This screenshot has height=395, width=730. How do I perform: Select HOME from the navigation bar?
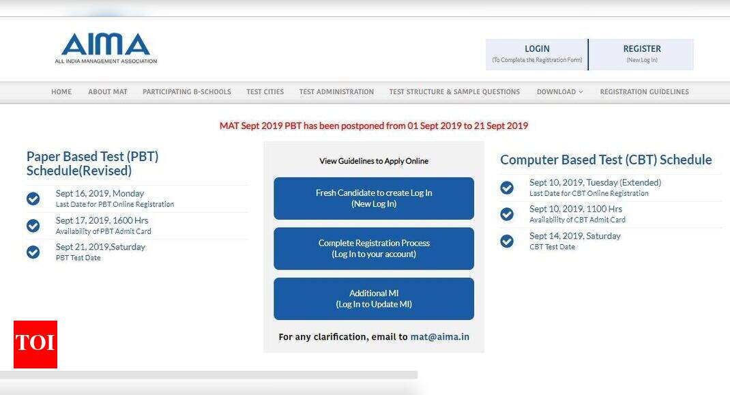(61, 91)
